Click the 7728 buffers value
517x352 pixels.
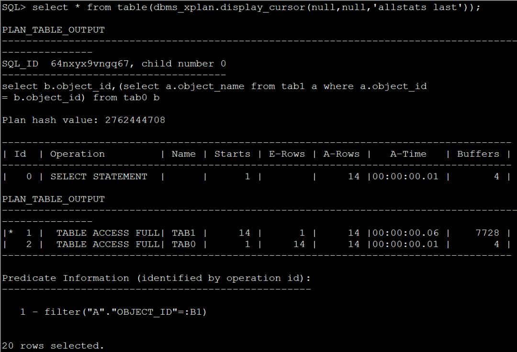coord(487,233)
